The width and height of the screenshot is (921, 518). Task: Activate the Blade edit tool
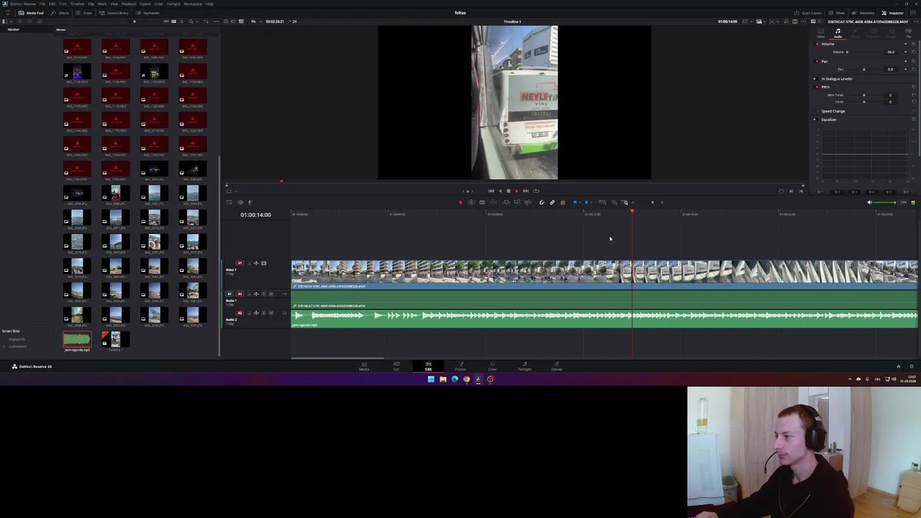[482, 202]
